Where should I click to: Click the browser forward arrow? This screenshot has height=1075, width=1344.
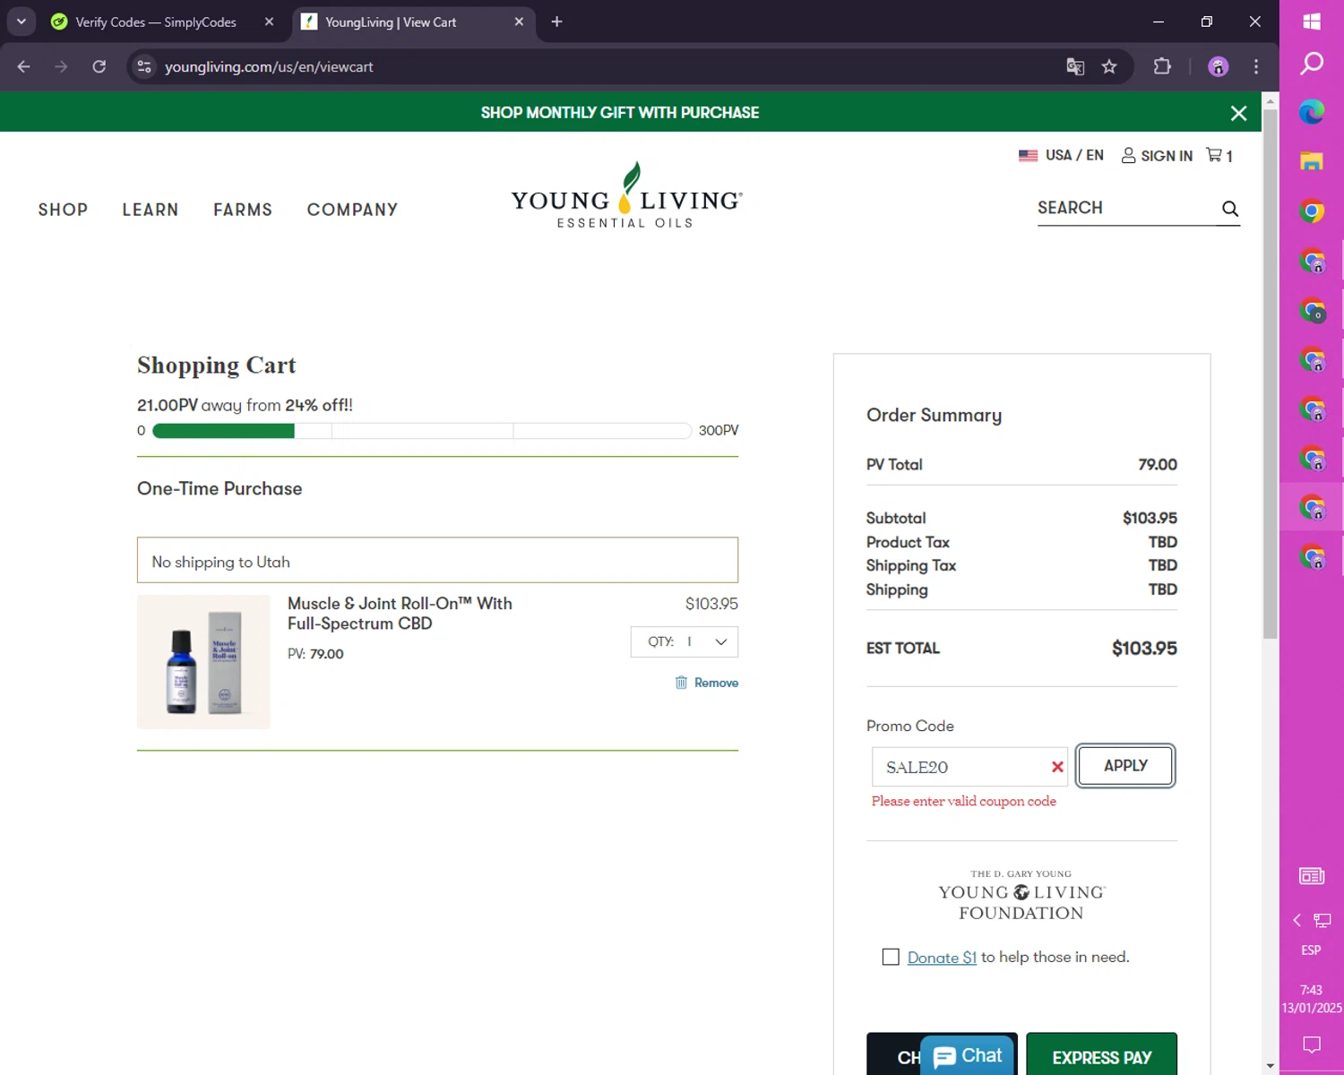[61, 66]
